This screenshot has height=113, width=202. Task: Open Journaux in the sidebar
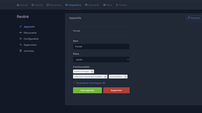coord(29,51)
